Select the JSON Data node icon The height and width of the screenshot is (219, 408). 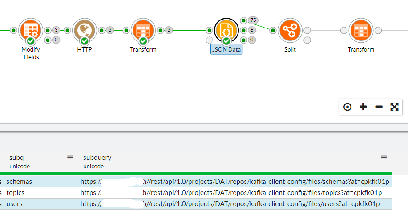click(x=226, y=30)
